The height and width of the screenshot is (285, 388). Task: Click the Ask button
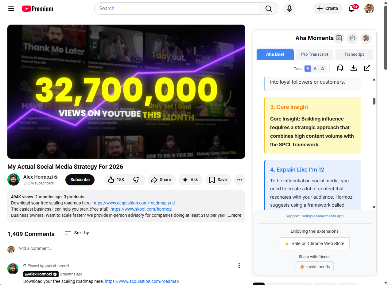pos(190,180)
